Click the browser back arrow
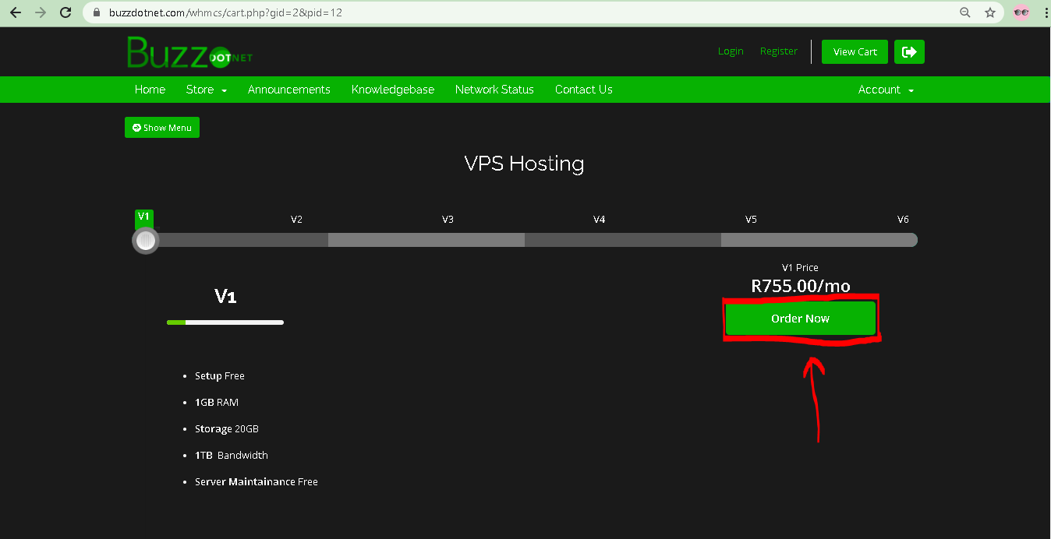 [16, 12]
